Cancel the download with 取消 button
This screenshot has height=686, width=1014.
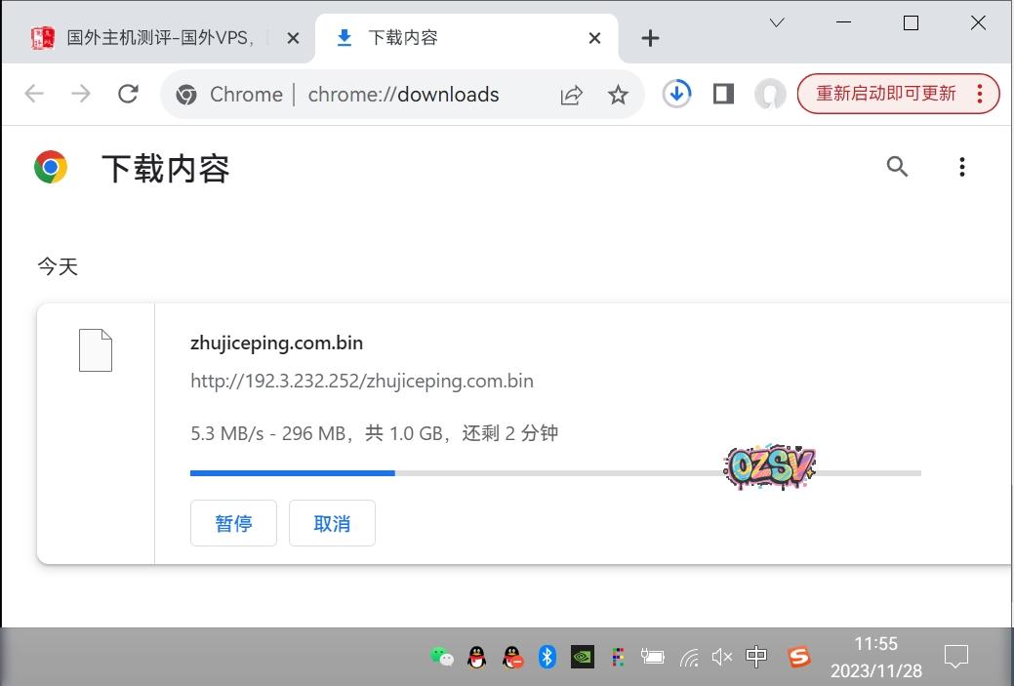(332, 523)
